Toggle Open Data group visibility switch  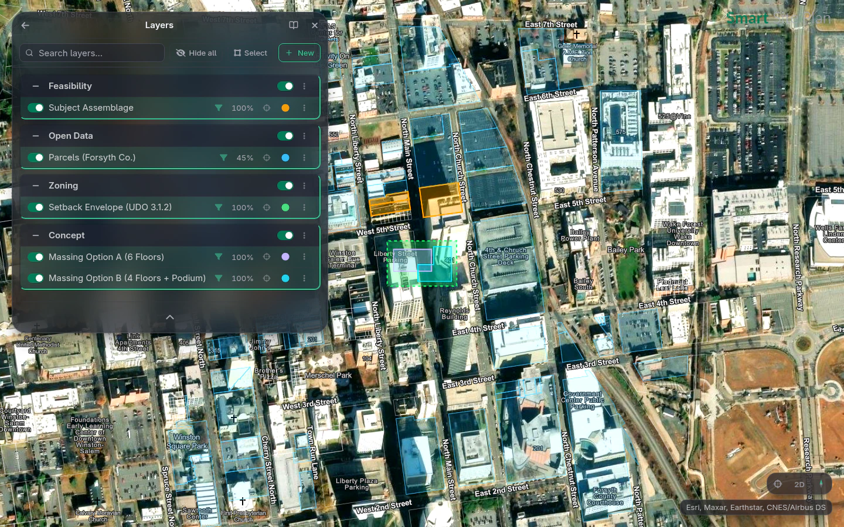point(285,136)
